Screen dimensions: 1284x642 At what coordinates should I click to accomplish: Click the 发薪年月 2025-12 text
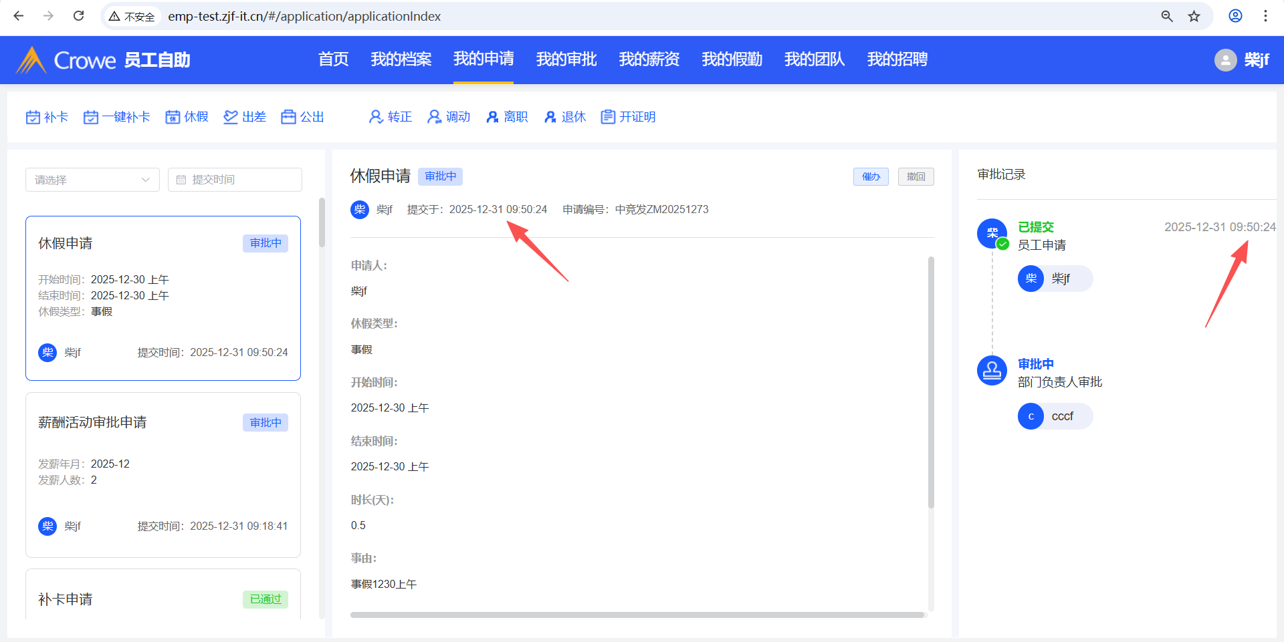84,464
